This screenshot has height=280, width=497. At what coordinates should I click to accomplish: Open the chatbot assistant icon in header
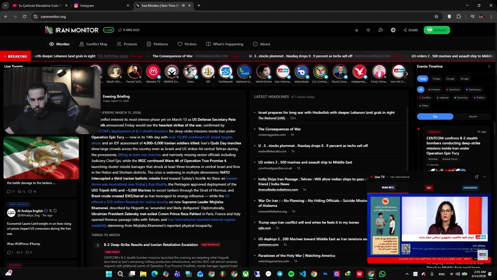coord(381,30)
